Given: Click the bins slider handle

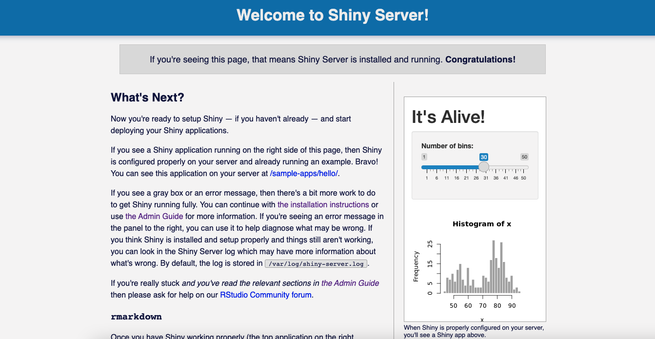Looking at the screenshot, I should coord(484,167).
